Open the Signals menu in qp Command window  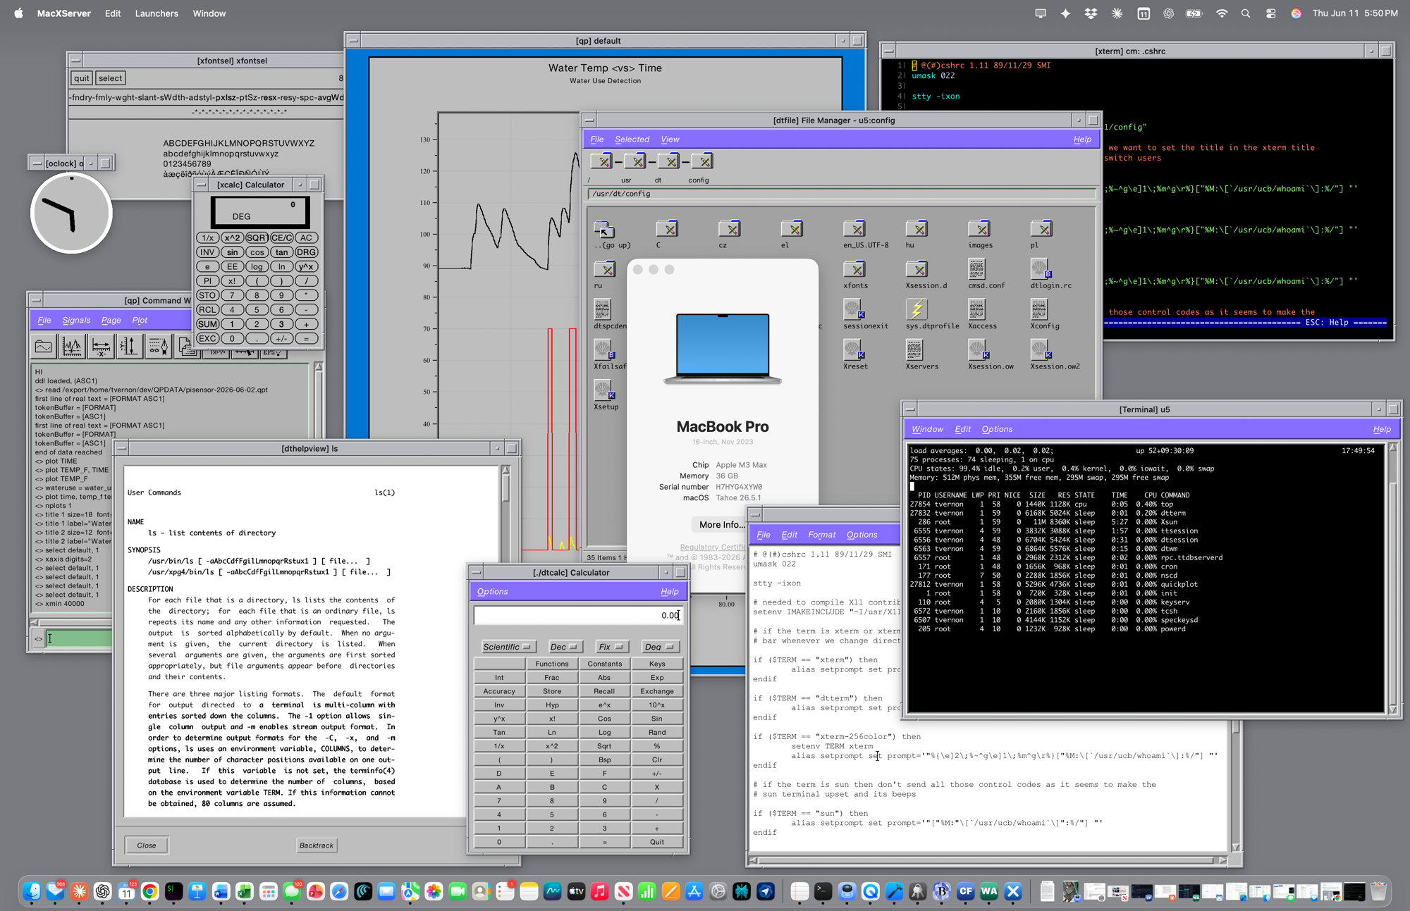click(76, 320)
